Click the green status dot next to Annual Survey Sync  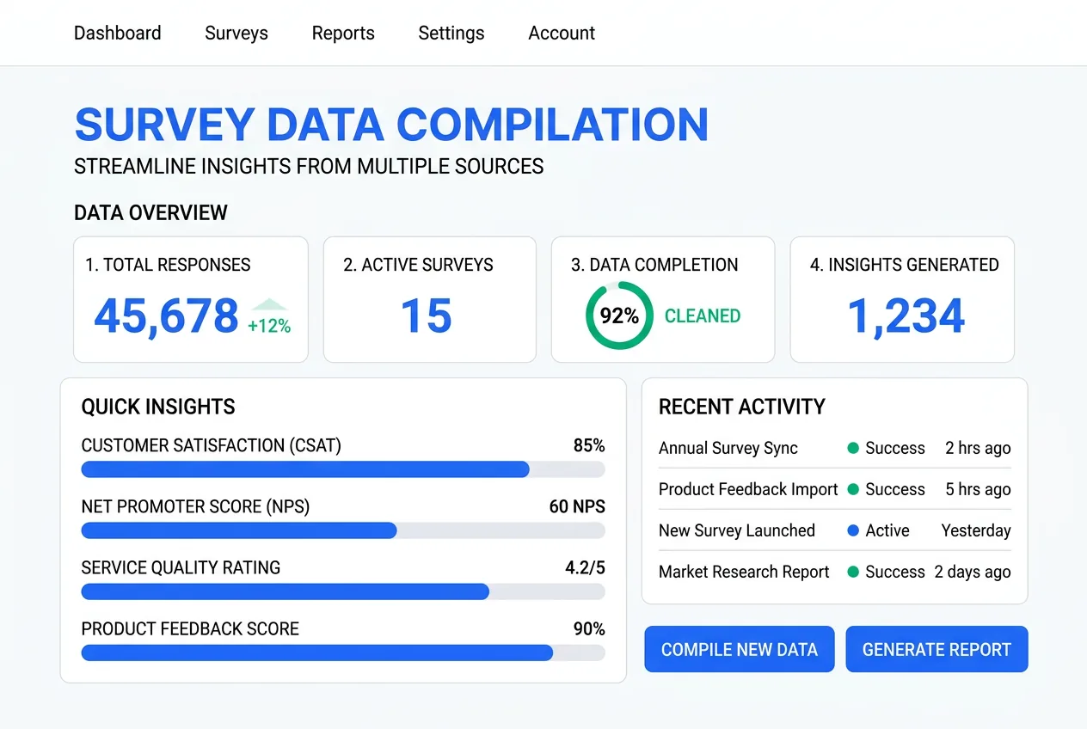(x=852, y=448)
